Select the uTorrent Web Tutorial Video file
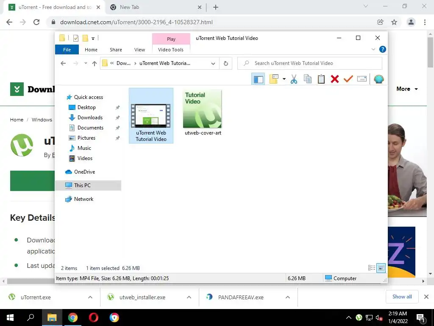 151,115
